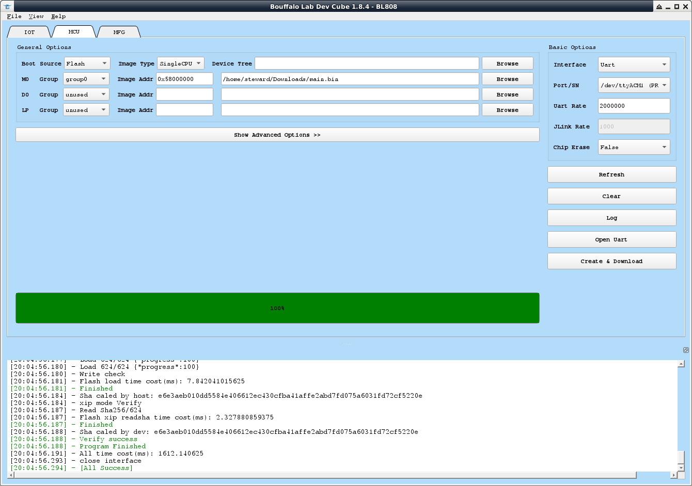Viewport: 692px width, 486px height.
Task: Click the Device Tree path field
Action: click(x=367, y=63)
